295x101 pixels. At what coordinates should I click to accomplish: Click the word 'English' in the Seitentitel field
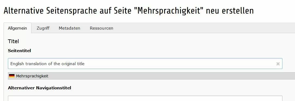pos(17,64)
